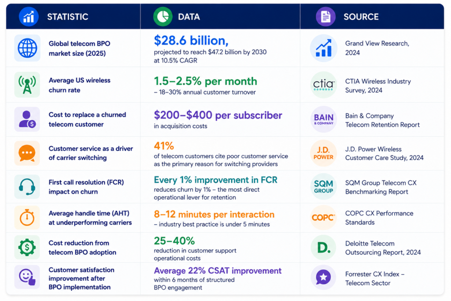
Task: Click the Grand View Research growth chart logo
Action: pyautogui.click(x=324, y=48)
